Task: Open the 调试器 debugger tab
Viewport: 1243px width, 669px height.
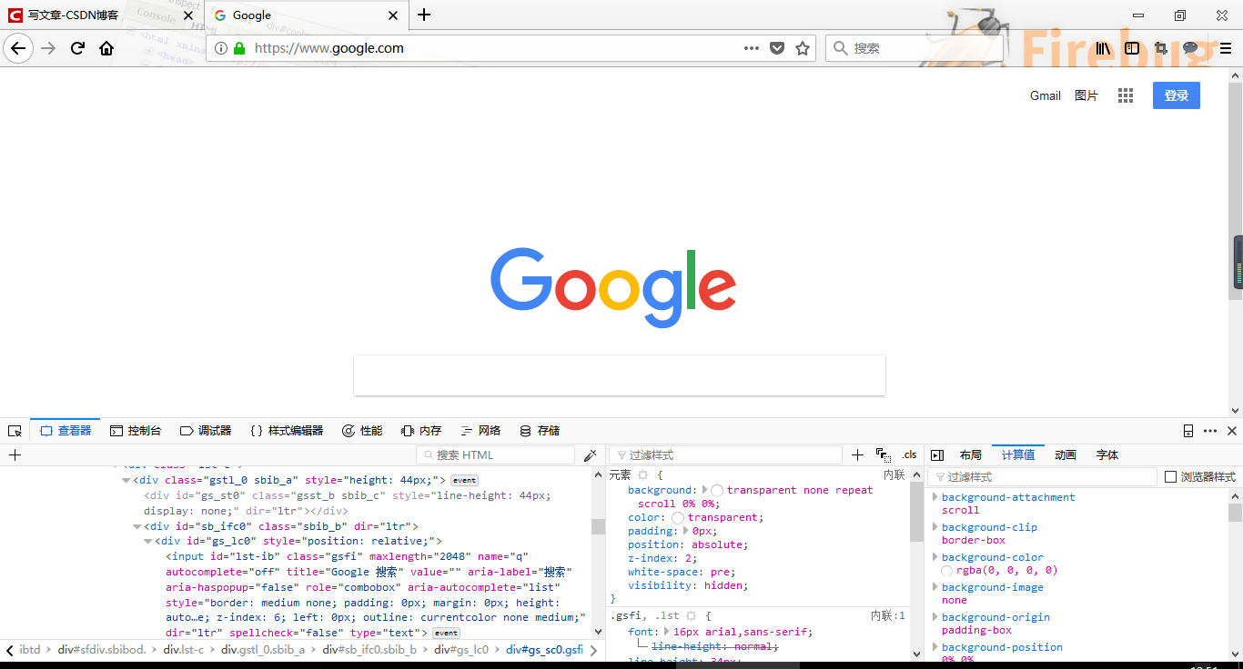Action: pyautogui.click(x=206, y=431)
